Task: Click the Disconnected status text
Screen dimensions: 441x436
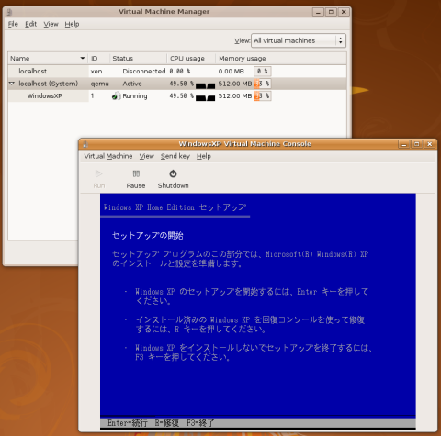Action: [x=144, y=71]
